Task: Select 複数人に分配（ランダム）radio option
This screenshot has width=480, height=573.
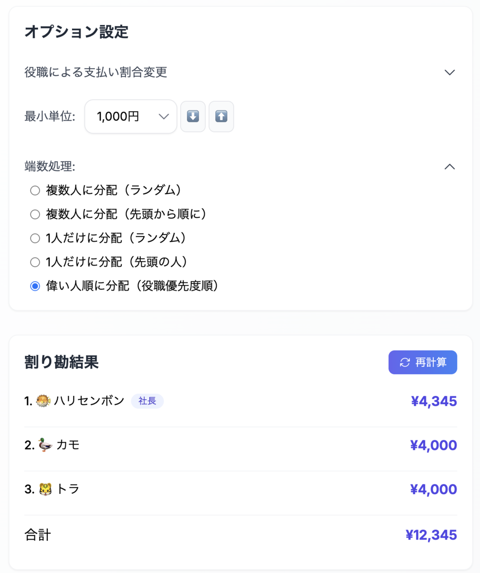Action: [x=35, y=191]
